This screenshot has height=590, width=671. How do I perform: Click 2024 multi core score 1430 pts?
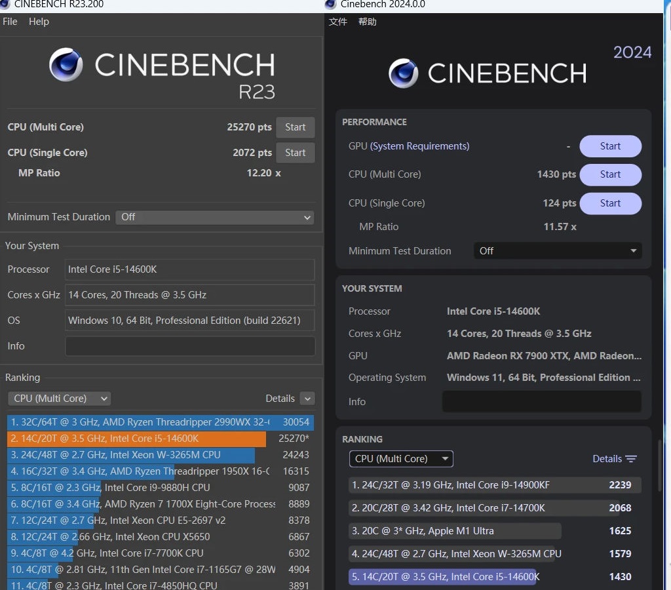(556, 174)
